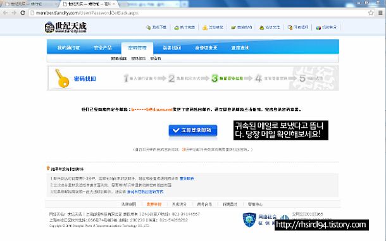Screen dimensions: 386x241
Task: Open the Chrome menu hamburger icon
Action: (380, 13)
